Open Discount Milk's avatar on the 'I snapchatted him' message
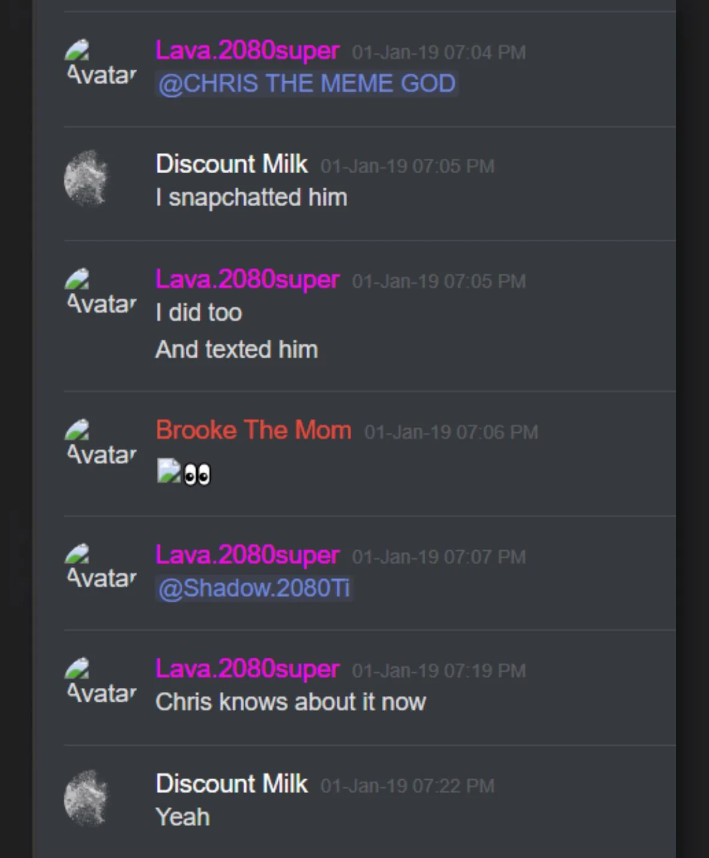Viewport: 709px width, 858px height. pos(86,178)
